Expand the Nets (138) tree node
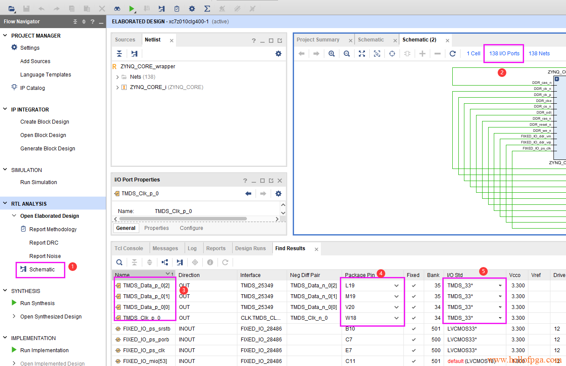 [x=118, y=77]
